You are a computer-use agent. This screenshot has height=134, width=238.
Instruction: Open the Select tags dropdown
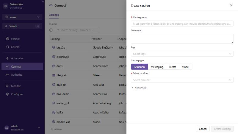tap(182, 54)
